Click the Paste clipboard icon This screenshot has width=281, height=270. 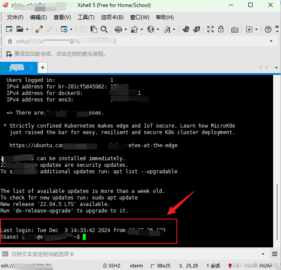click(94, 29)
